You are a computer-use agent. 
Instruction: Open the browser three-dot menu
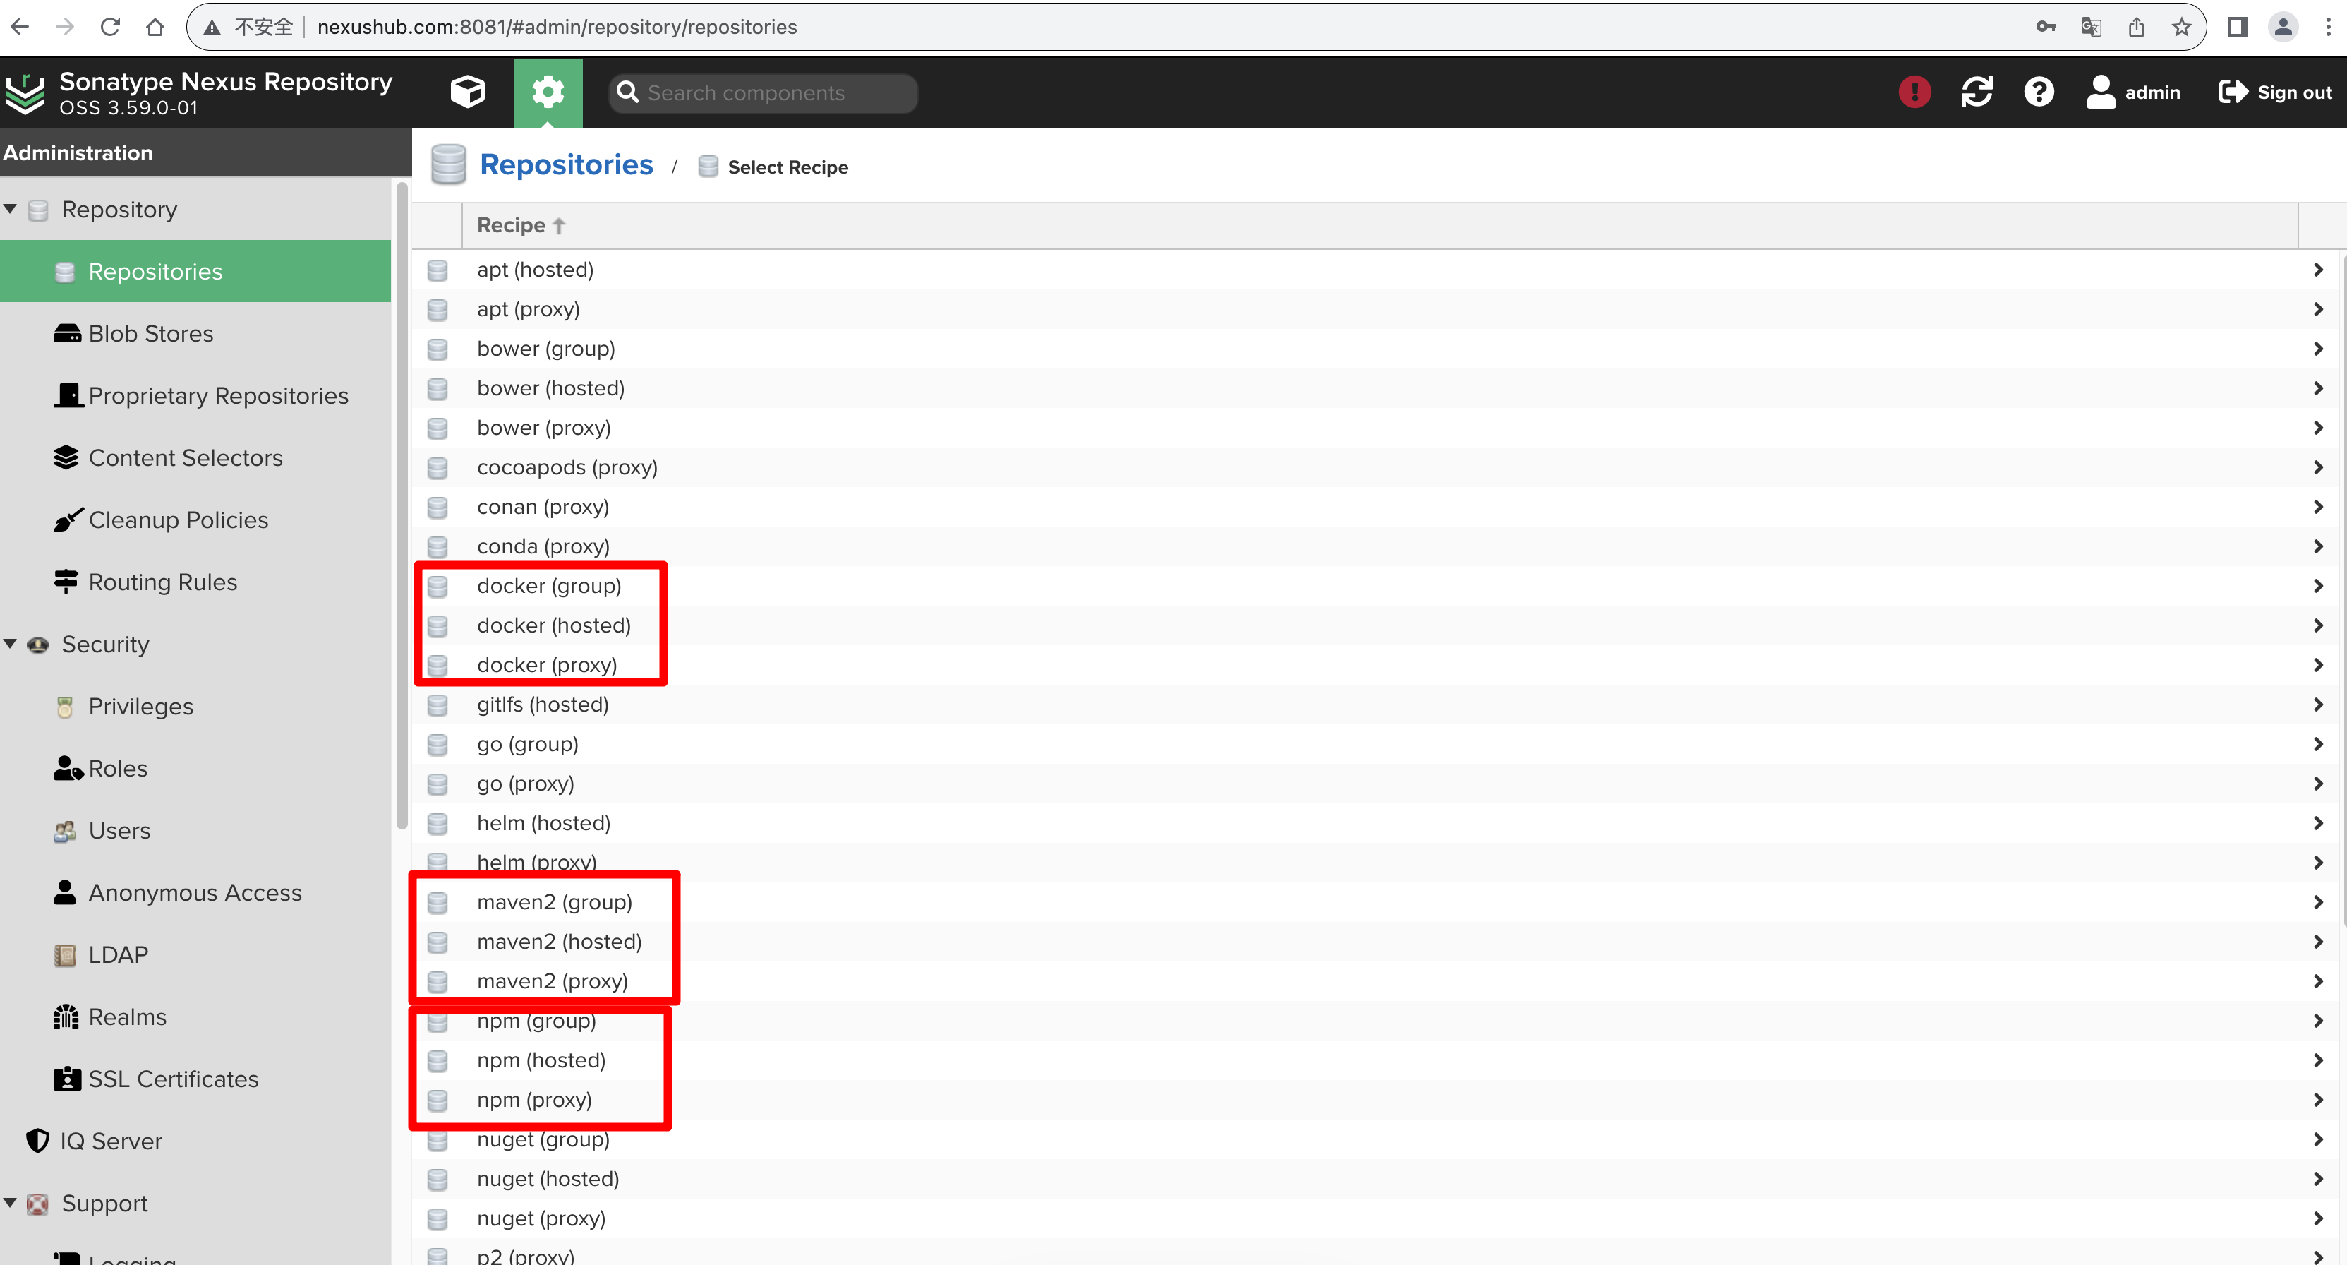click(2328, 26)
